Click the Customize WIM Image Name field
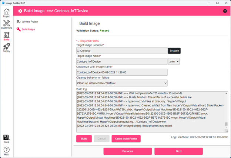231x158 pixels. point(122,72)
